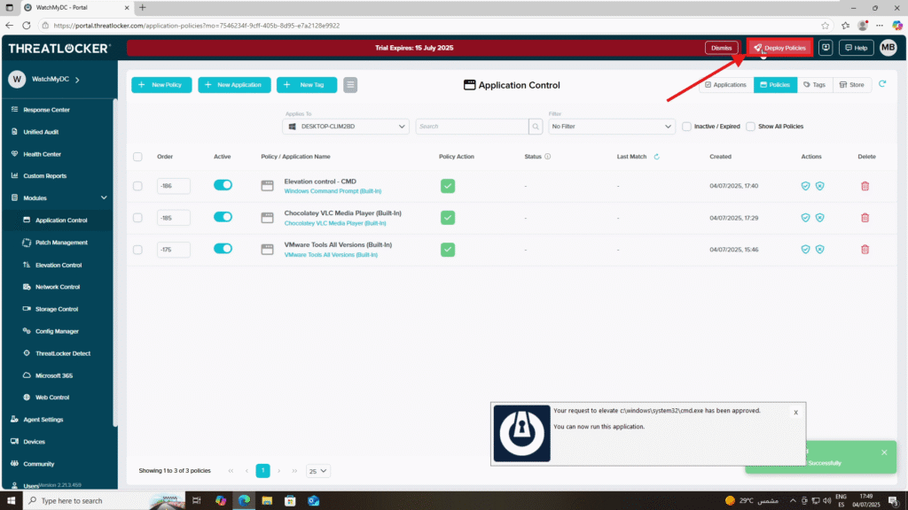
Task: Open Unified Audit in sidebar
Action: [41, 132]
